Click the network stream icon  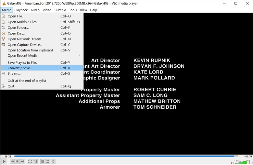pyautogui.click(x=3, y=39)
